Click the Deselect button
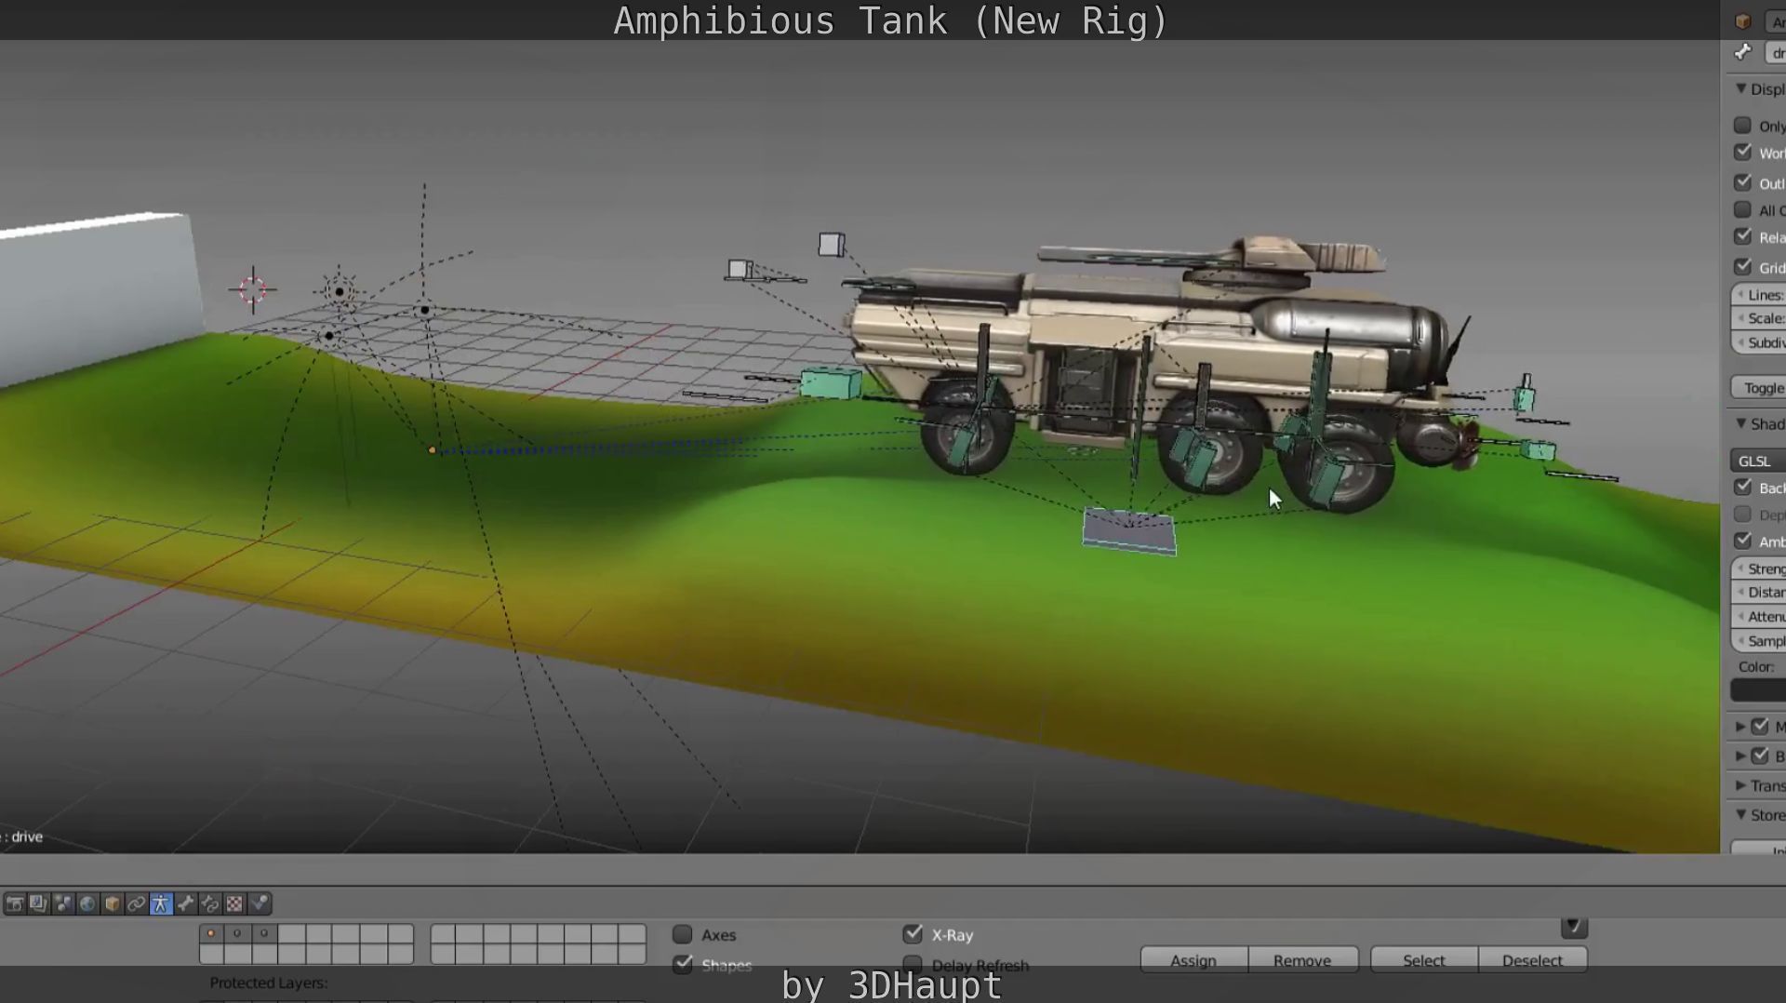The height and width of the screenshot is (1003, 1786). click(x=1532, y=960)
